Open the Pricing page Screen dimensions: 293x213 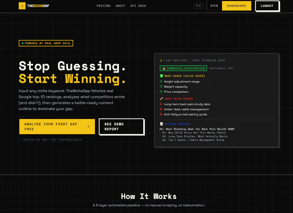point(103,6)
